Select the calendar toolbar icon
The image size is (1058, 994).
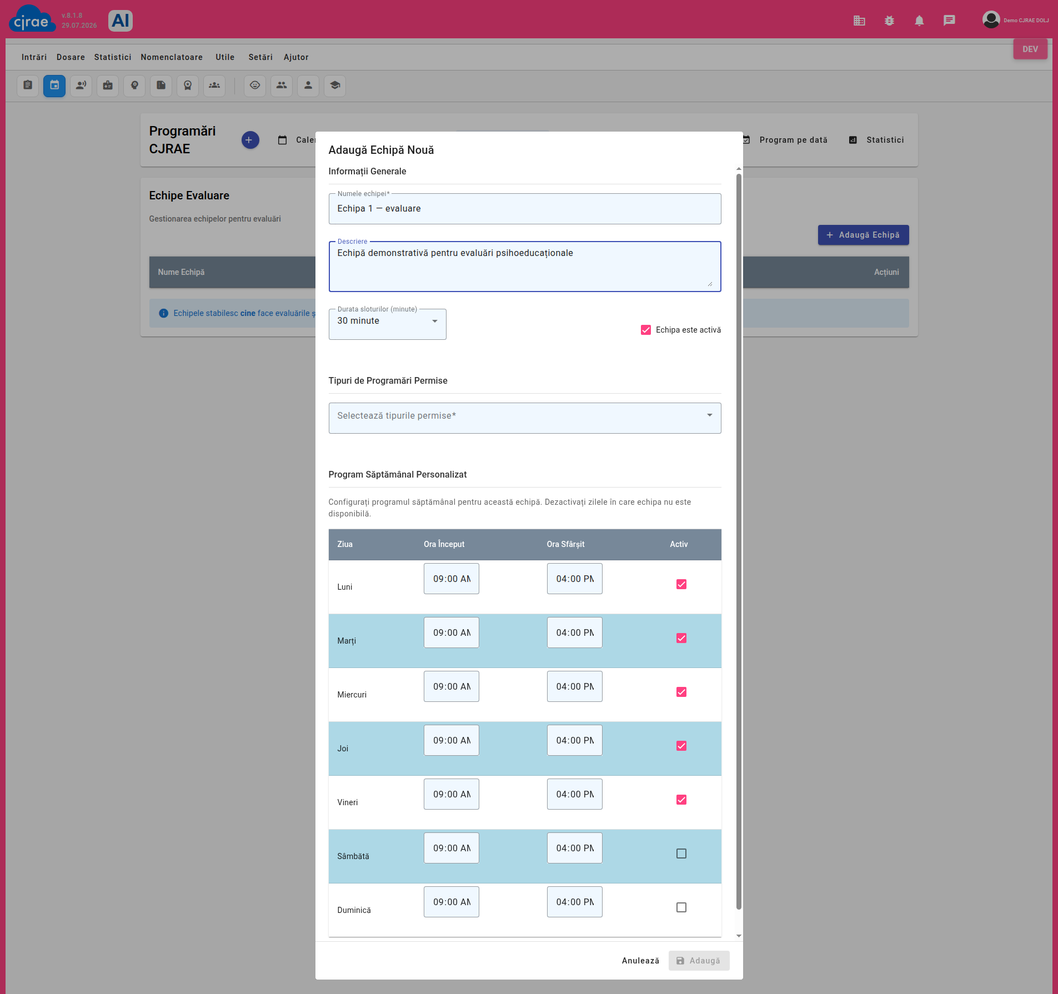(54, 86)
